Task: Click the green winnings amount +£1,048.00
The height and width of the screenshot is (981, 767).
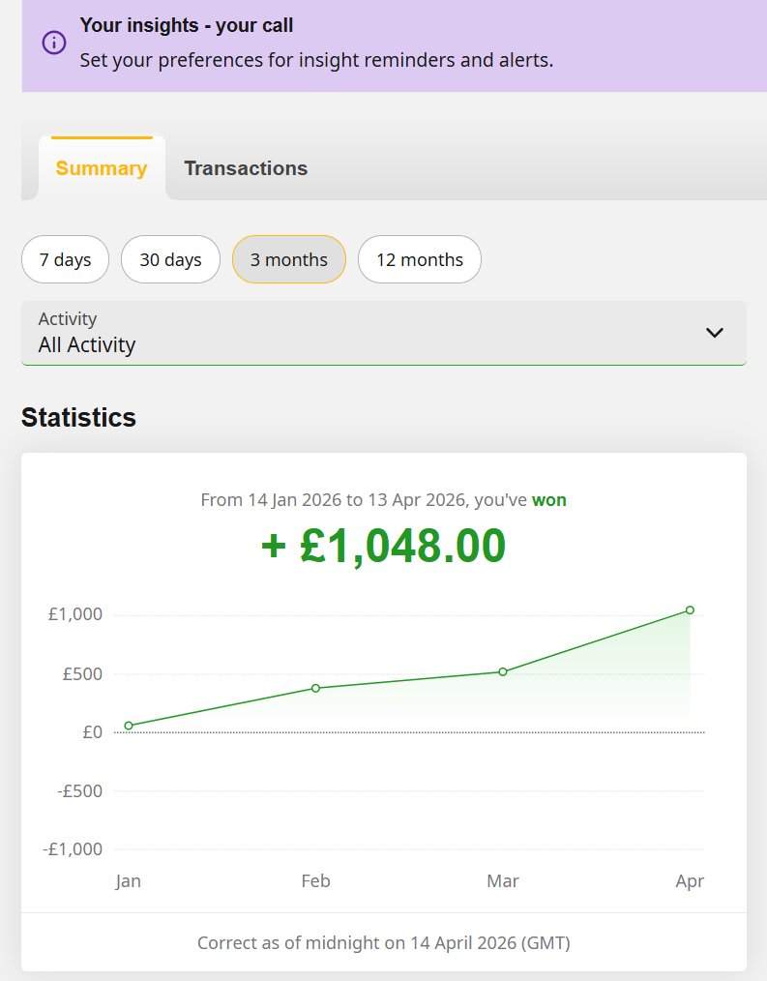Action: pos(383,546)
